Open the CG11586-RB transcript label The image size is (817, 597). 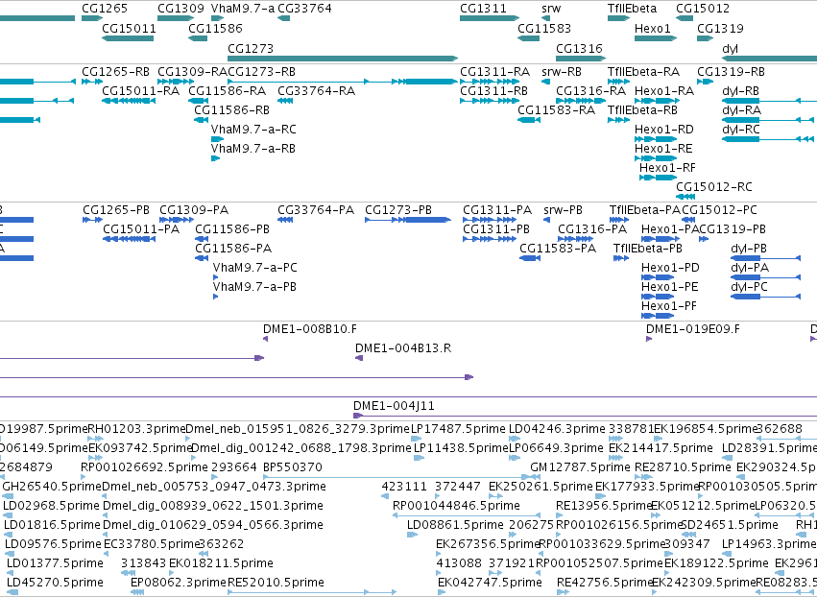(x=232, y=110)
